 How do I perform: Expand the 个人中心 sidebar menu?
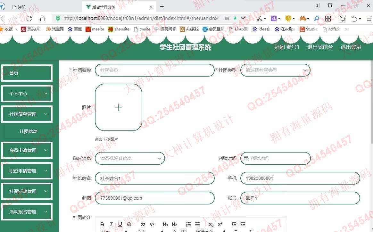(x=27, y=94)
